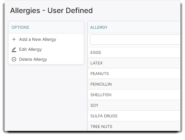
Task: Select the SHELLFISH row
Action: pyautogui.click(x=134, y=95)
